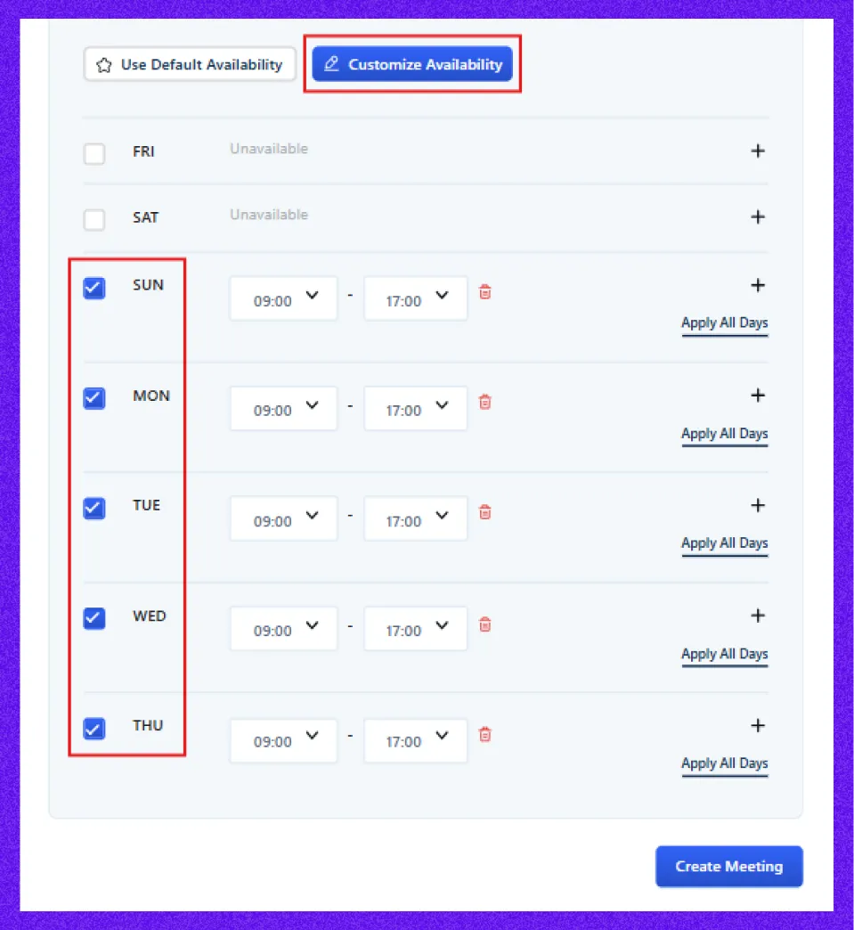Image resolution: width=854 pixels, height=930 pixels.
Task: Open MON end time 17:00 dropdown
Action: pyautogui.click(x=415, y=408)
